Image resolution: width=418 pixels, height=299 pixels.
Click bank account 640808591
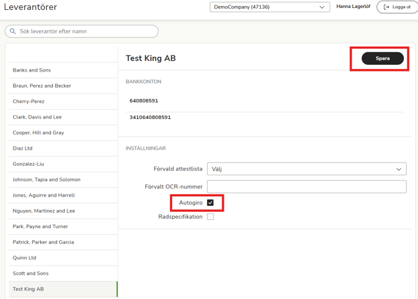(144, 101)
